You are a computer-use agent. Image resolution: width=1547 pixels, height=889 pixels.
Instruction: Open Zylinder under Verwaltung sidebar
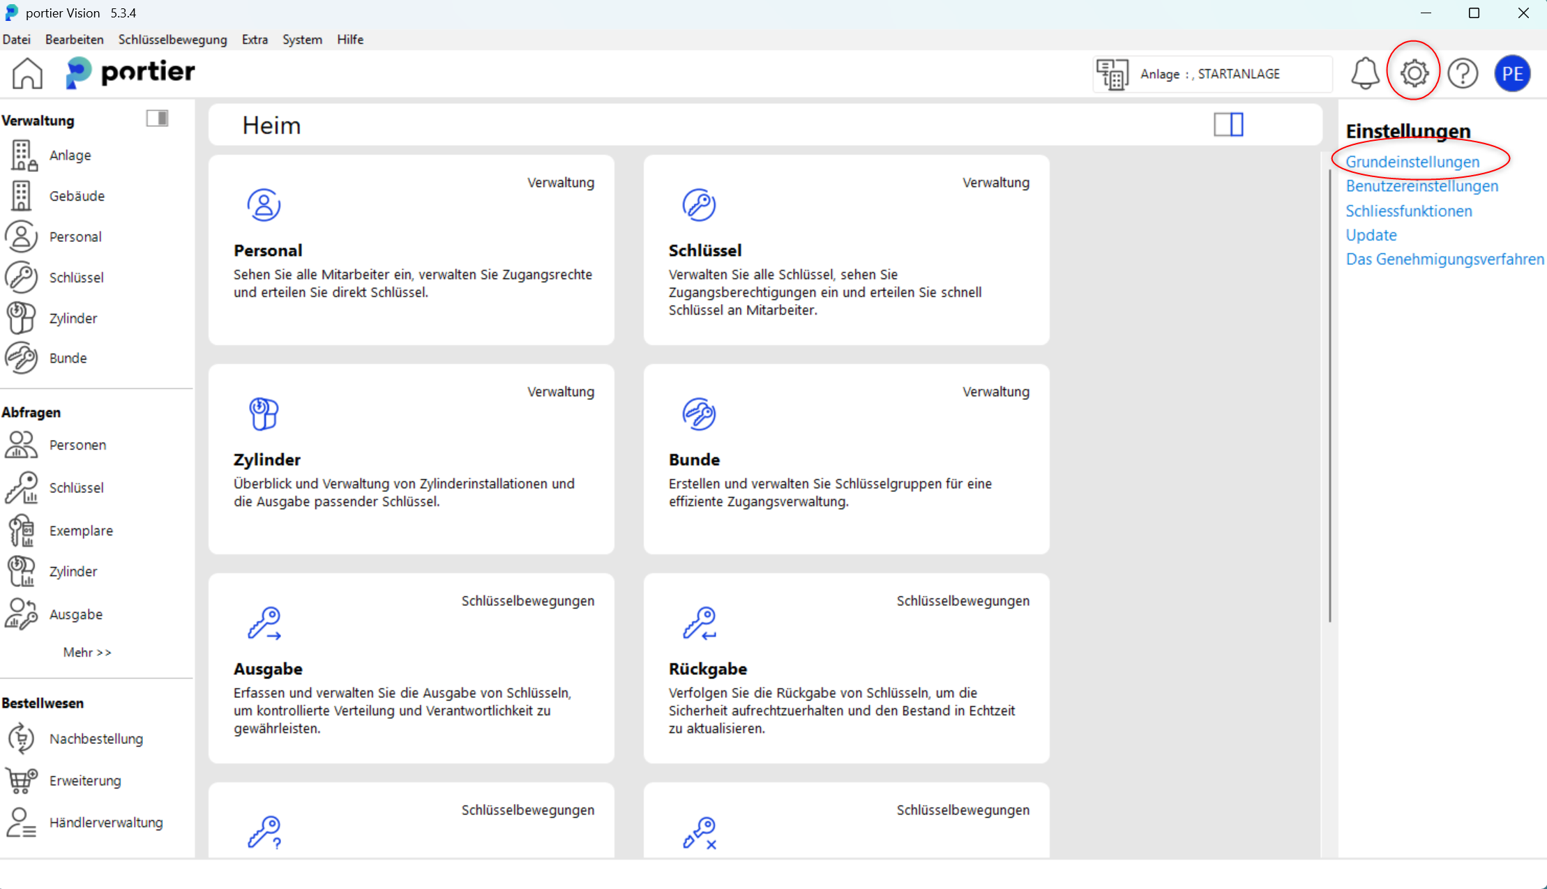point(73,318)
